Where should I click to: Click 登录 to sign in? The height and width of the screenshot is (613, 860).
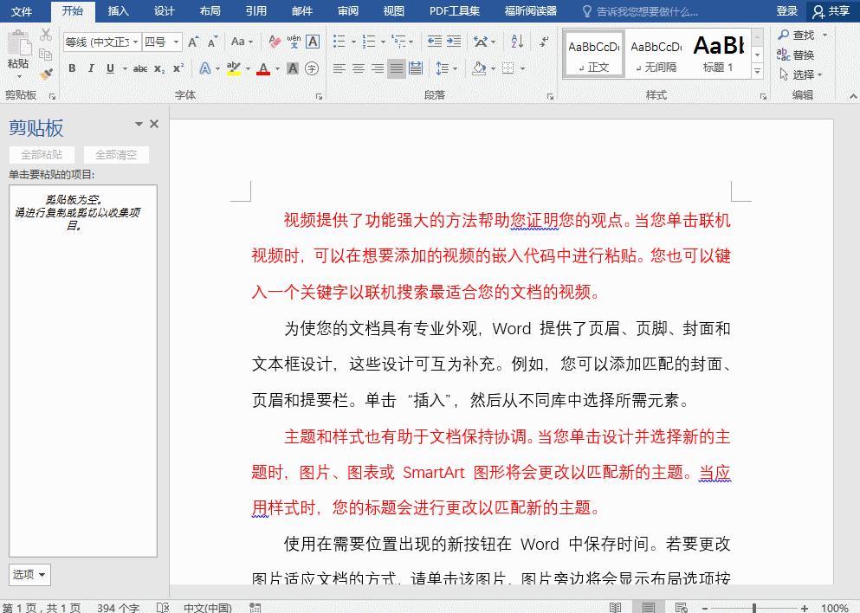pos(786,11)
